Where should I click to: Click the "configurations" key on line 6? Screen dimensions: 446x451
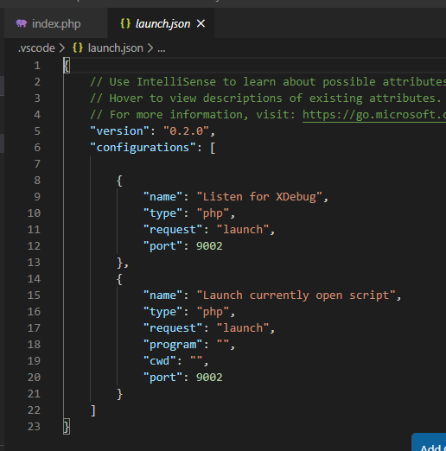tap(143, 148)
